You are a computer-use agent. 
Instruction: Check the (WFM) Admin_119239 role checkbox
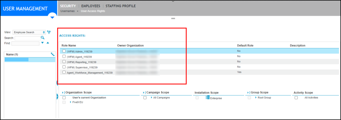click(x=64, y=51)
